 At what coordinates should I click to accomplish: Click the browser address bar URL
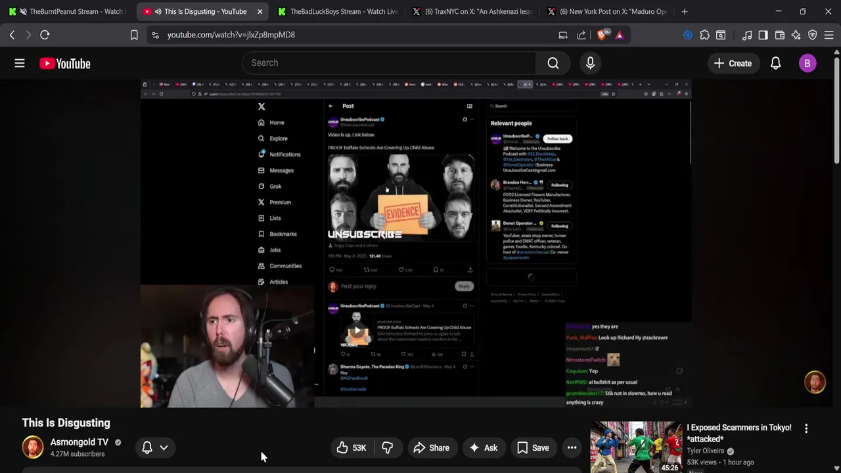point(231,35)
